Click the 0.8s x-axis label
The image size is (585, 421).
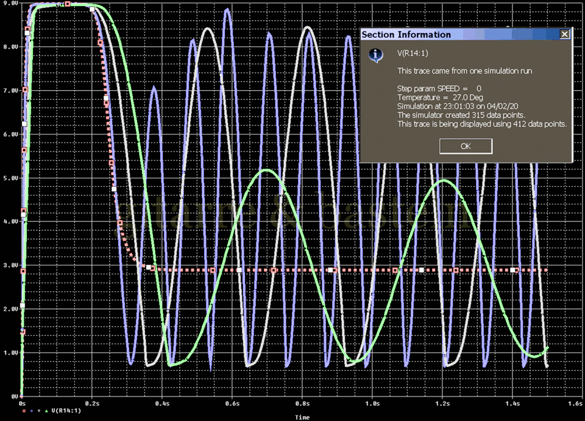point(303,403)
